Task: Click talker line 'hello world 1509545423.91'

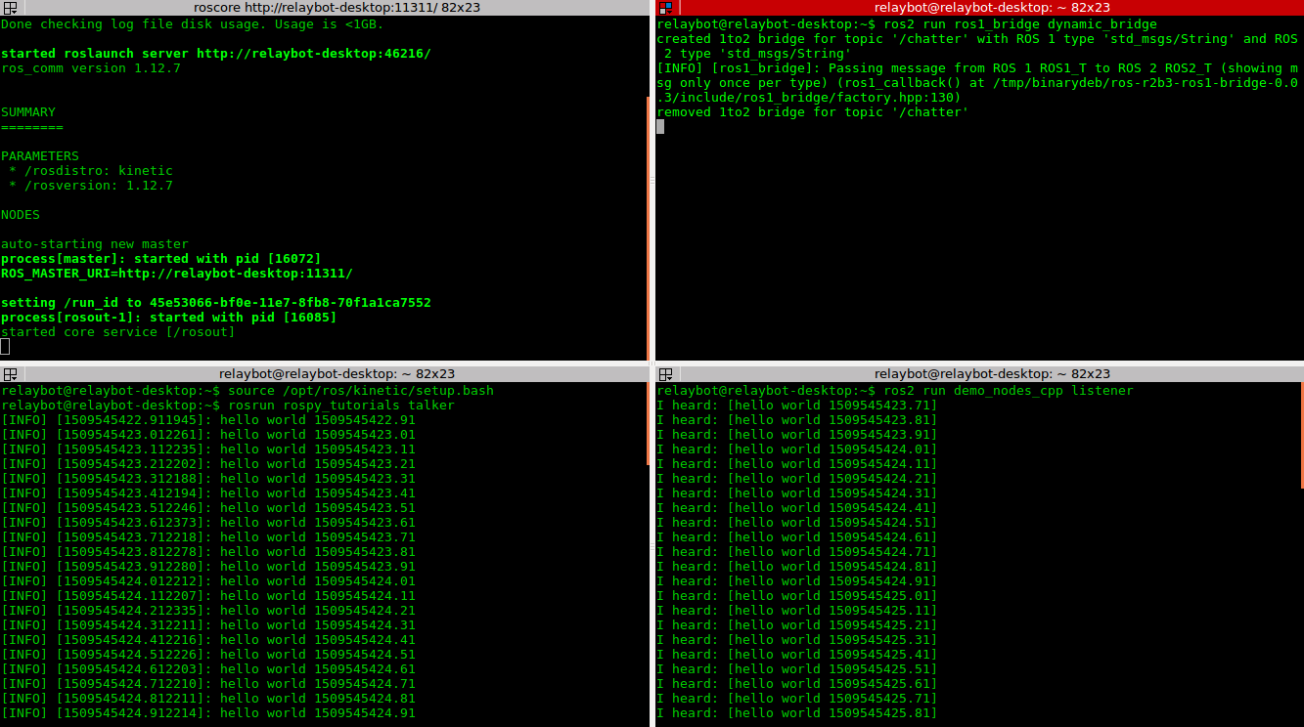Action: (x=208, y=567)
